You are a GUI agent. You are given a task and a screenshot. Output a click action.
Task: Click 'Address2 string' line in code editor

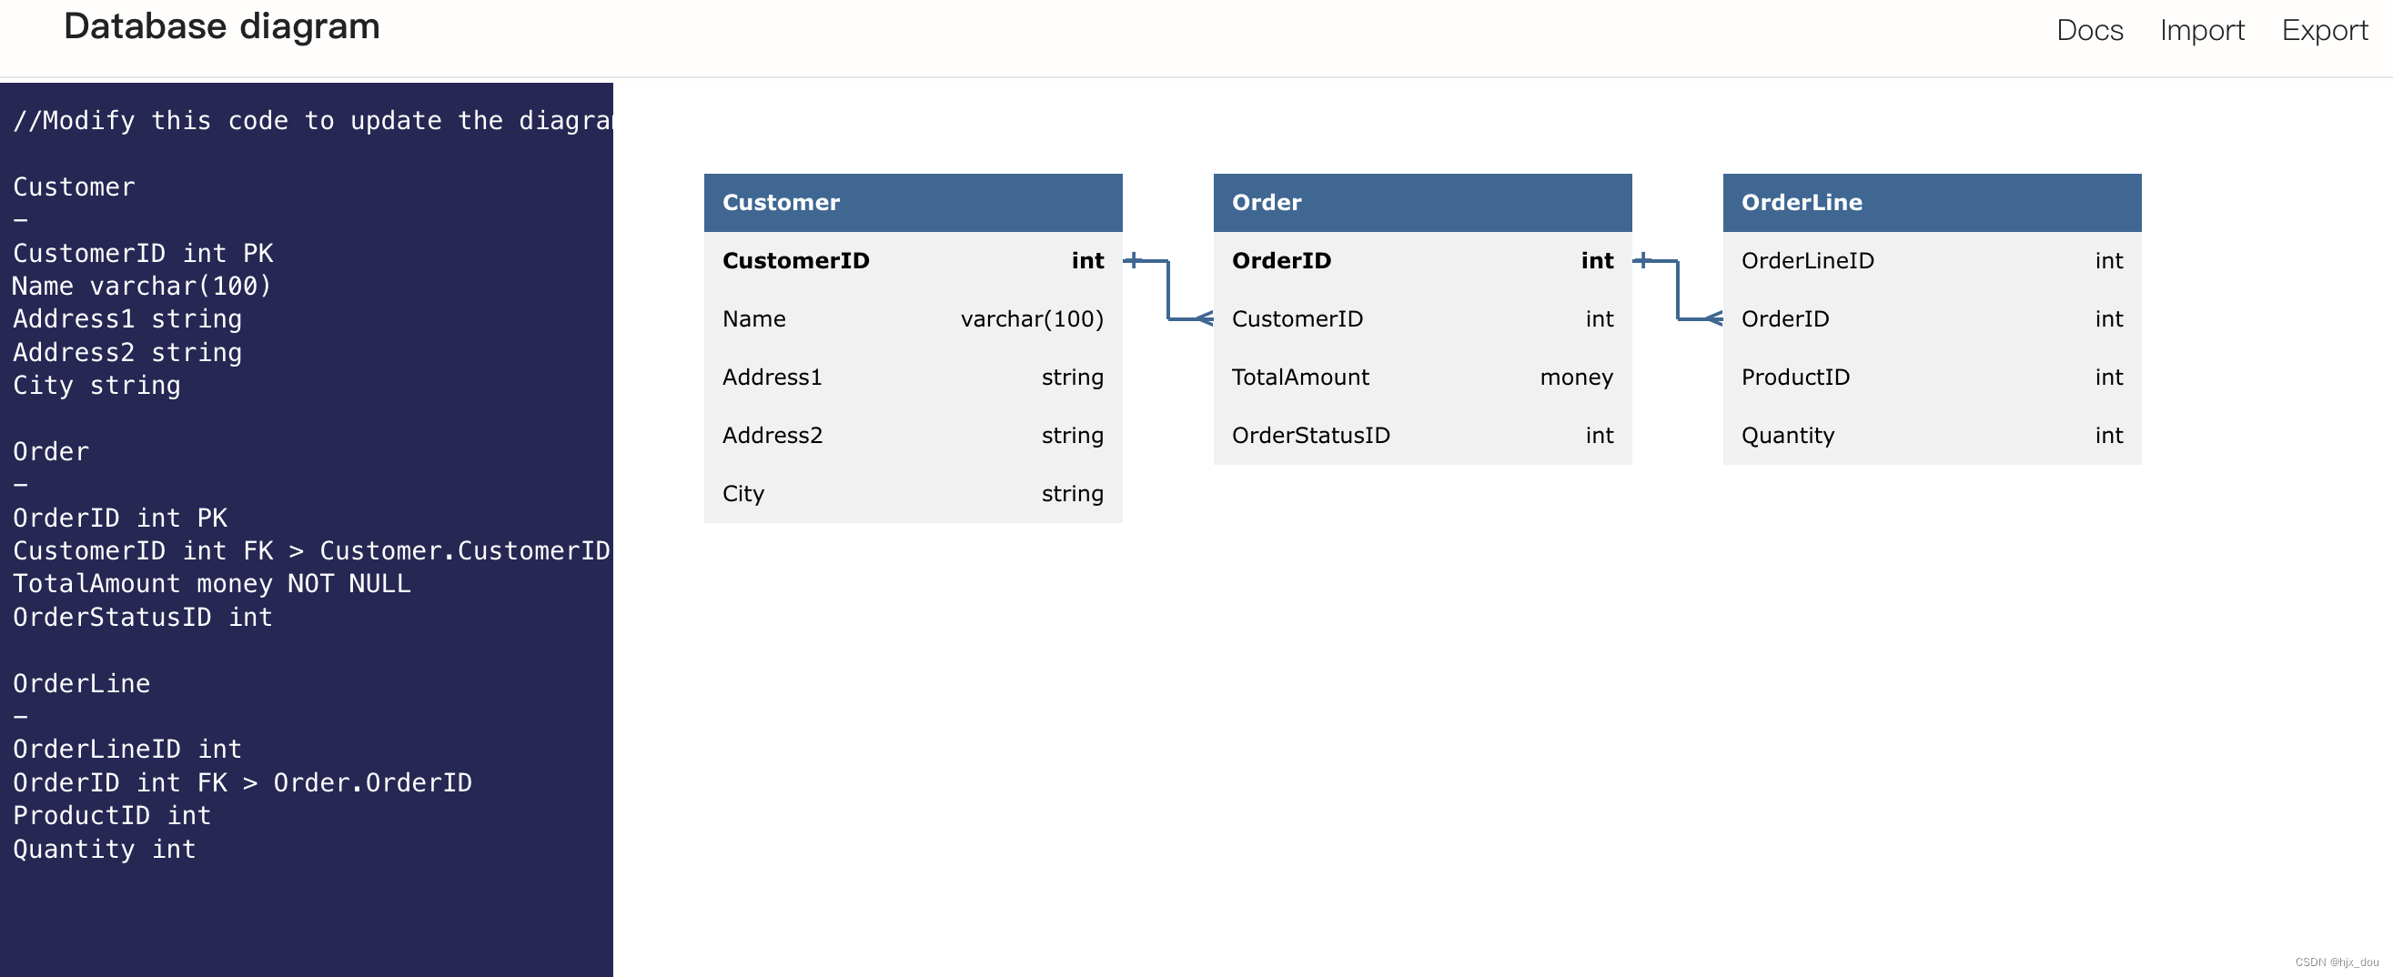127,353
